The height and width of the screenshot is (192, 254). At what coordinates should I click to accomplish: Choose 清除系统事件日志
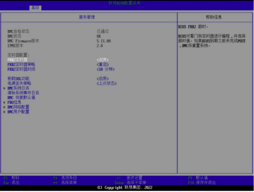pyautogui.click(x=23, y=93)
